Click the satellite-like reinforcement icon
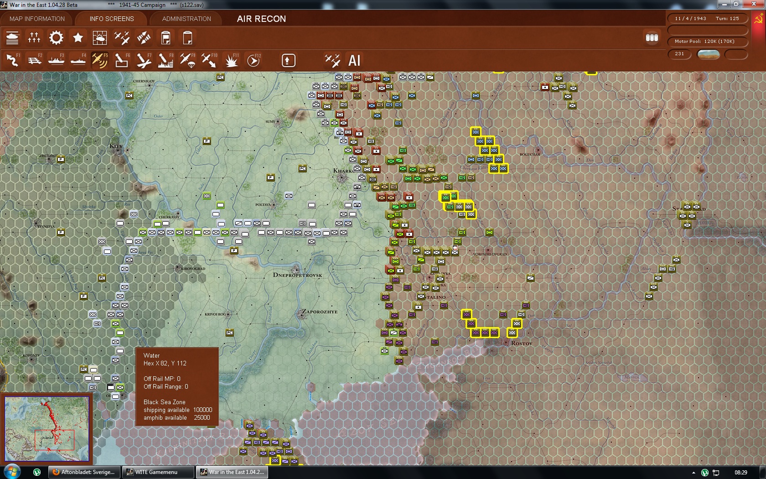 (144, 38)
